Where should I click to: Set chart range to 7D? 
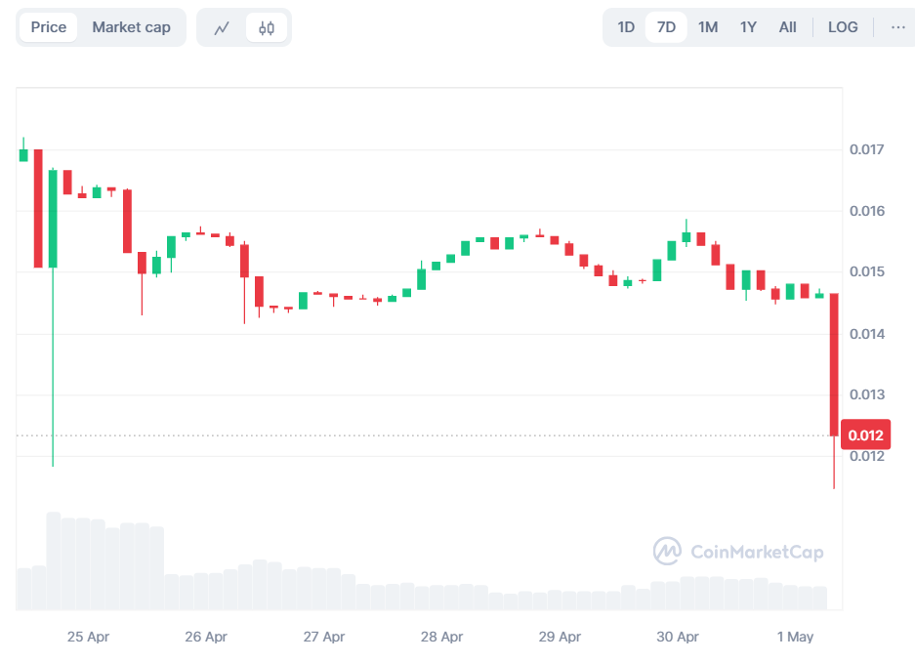(x=666, y=27)
